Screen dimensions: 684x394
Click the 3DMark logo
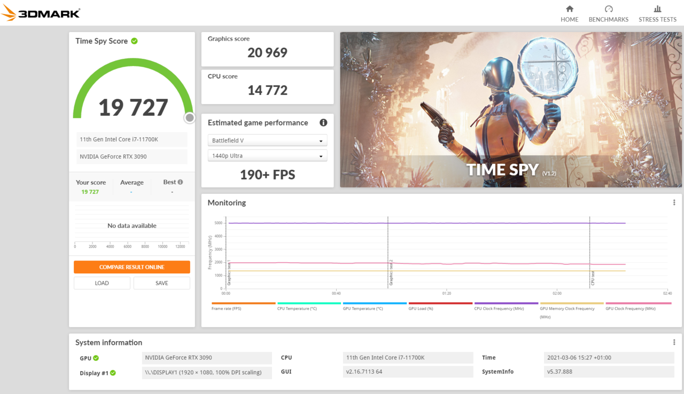[41, 13]
